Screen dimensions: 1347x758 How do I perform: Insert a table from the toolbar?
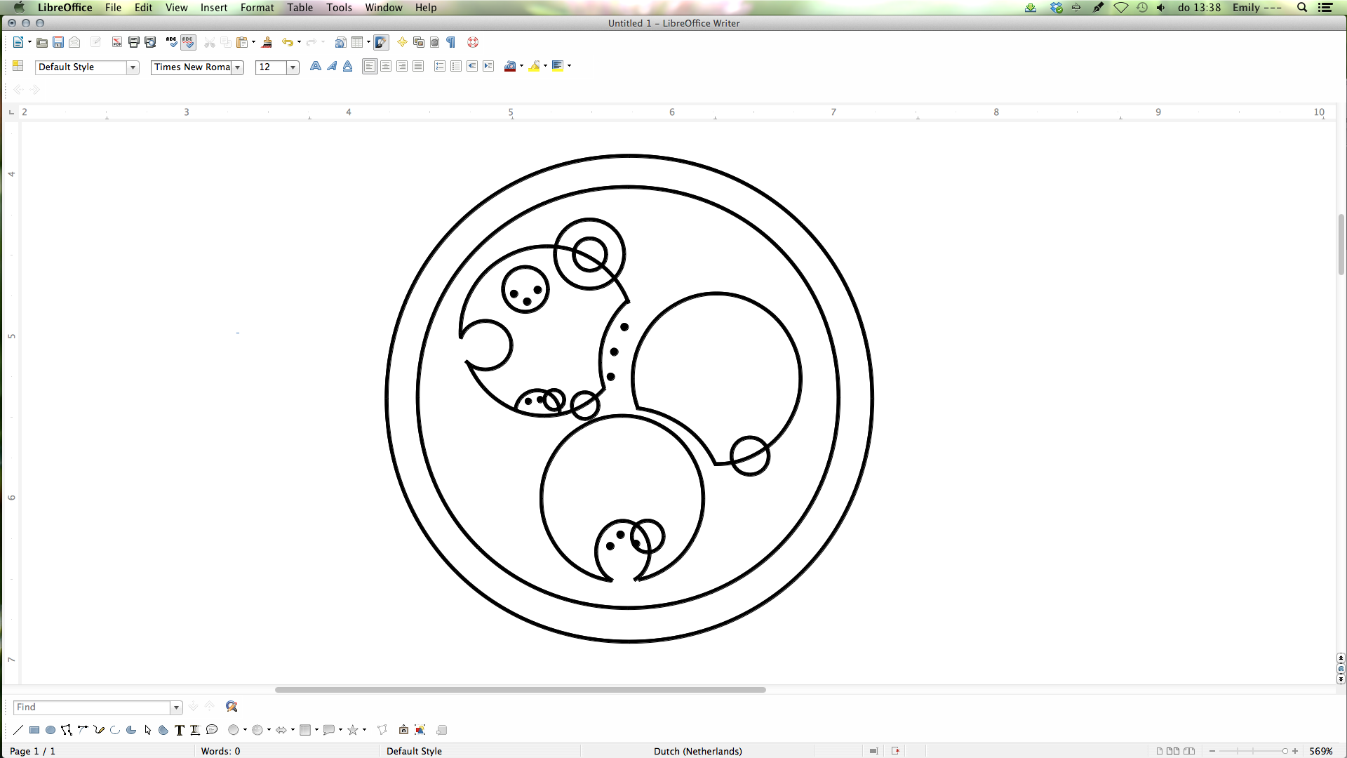(x=357, y=43)
